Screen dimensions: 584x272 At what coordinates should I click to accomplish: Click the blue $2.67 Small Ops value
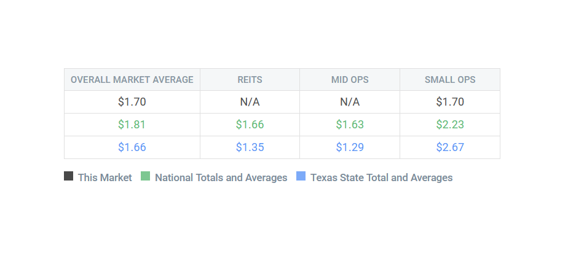click(450, 147)
